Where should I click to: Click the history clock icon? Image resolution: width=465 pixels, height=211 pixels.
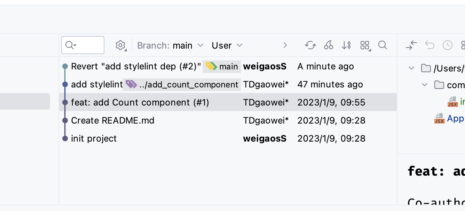click(448, 45)
